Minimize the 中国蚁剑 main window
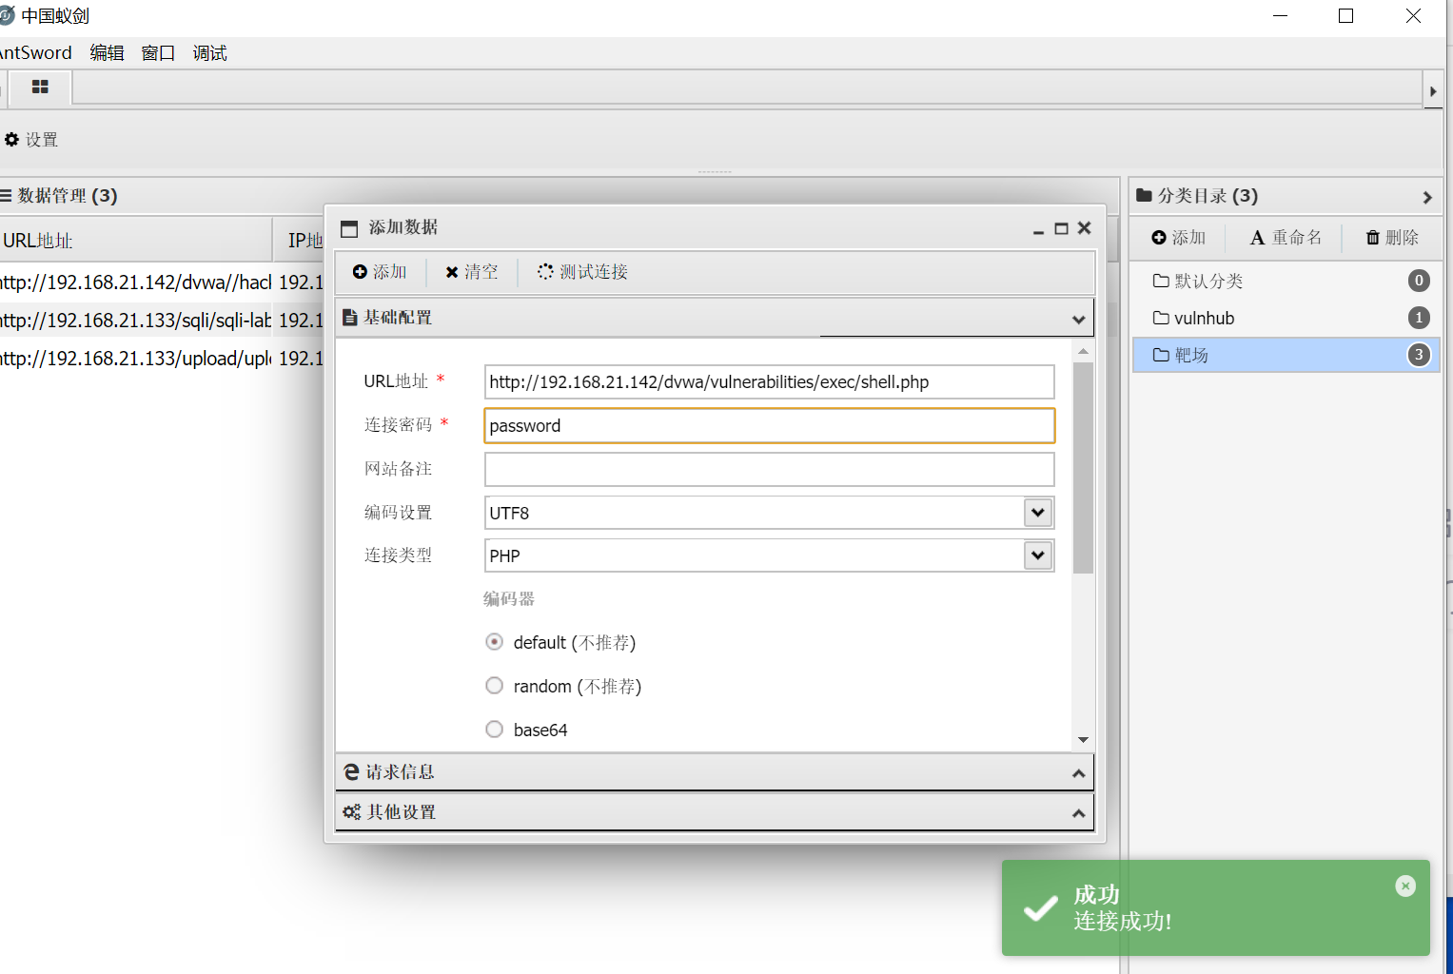1453x974 pixels. click(x=1281, y=16)
